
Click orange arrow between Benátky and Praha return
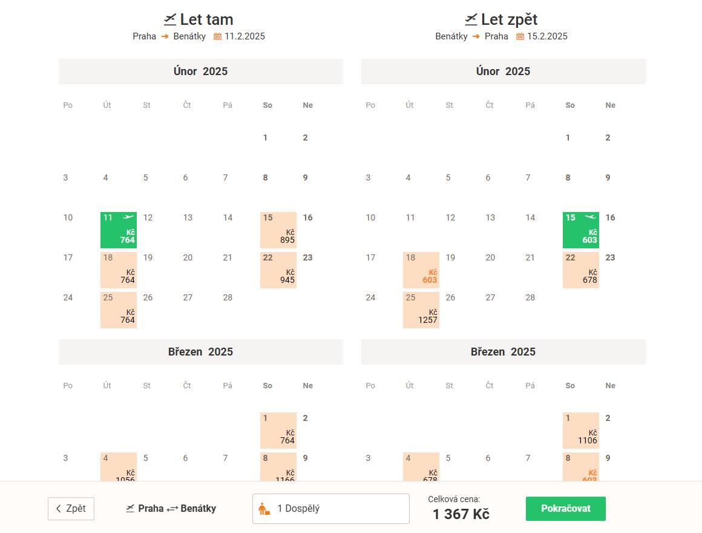[x=476, y=36]
